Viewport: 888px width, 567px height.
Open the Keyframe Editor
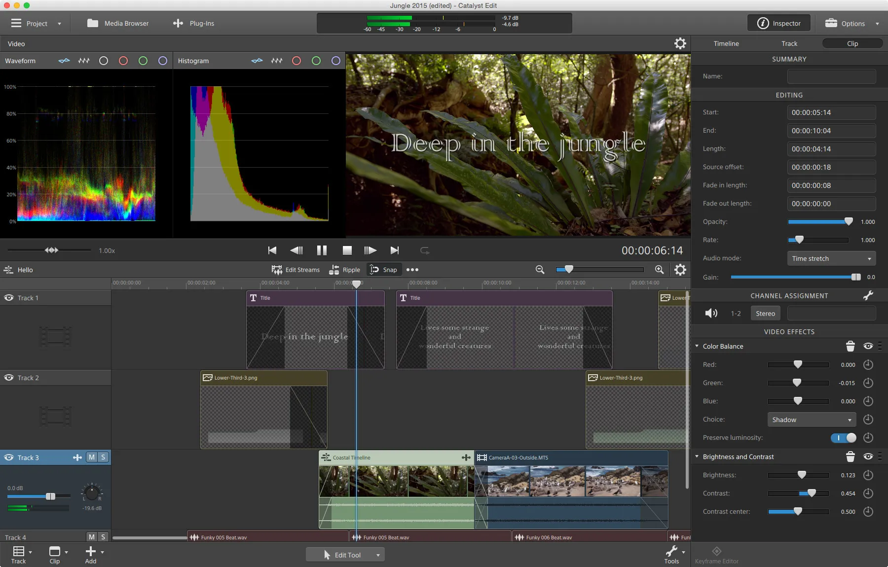click(x=717, y=555)
